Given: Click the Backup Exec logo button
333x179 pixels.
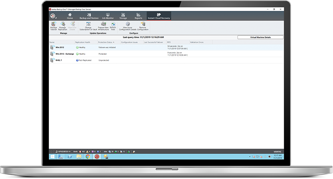Looking at the screenshot, I should click(52, 16).
